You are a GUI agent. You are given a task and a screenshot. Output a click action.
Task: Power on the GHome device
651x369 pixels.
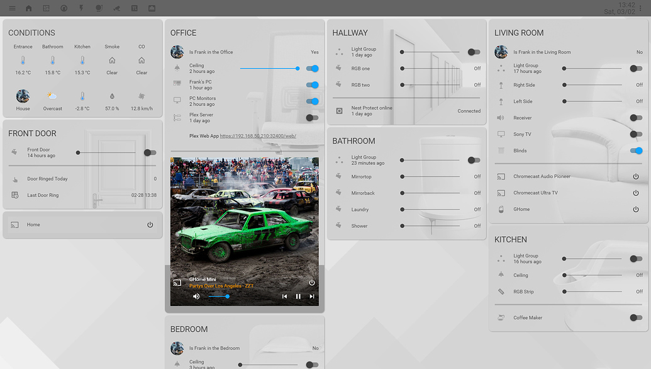pyautogui.click(x=636, y=210)
